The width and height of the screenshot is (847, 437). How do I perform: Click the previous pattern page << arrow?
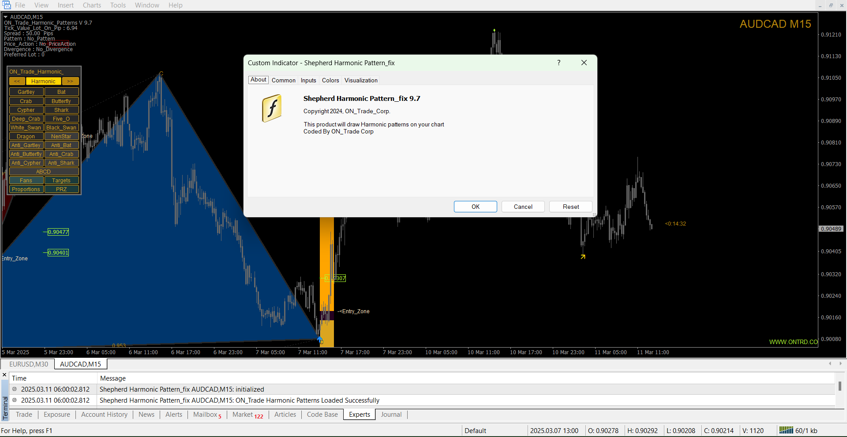pyautogui.click(x=17, y=81)
